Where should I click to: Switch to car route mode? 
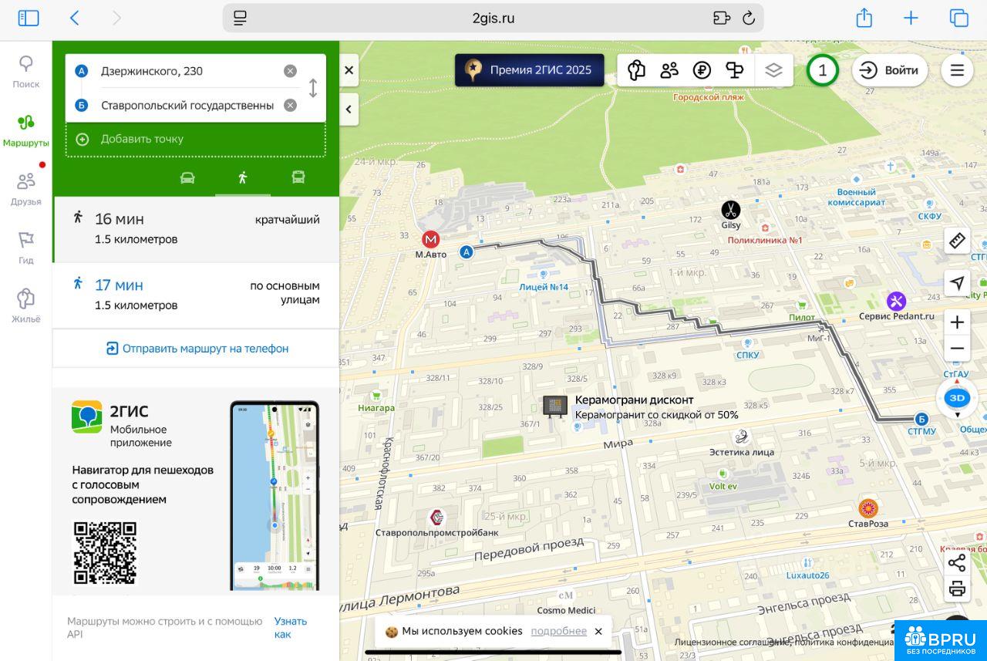(187, 177)
